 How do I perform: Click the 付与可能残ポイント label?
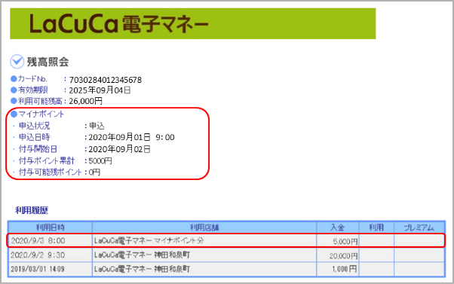51,173
